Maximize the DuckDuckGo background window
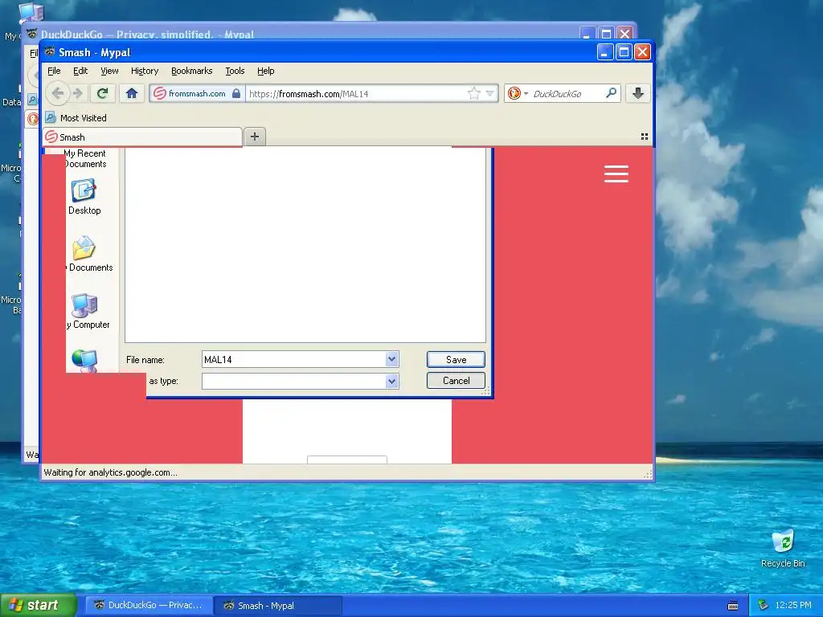 pos(606,34)
